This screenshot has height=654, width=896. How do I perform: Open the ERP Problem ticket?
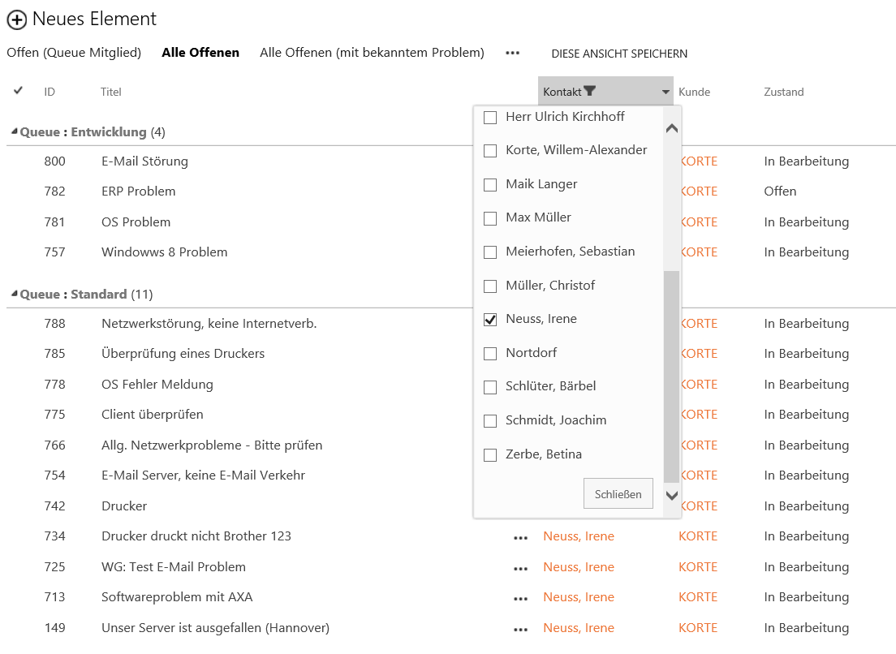[x=138, y=191]
